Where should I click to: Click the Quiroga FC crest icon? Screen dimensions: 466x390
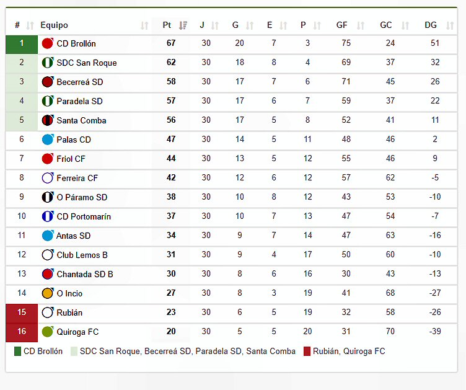click(47, 332)
